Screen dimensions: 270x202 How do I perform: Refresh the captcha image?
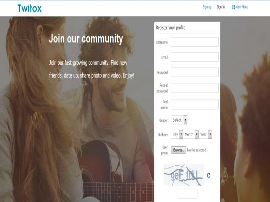point(209,175)
